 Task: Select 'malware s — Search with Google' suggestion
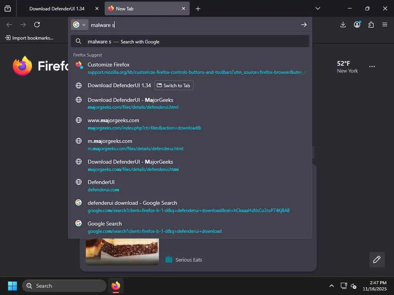click(x=190, y=41)
